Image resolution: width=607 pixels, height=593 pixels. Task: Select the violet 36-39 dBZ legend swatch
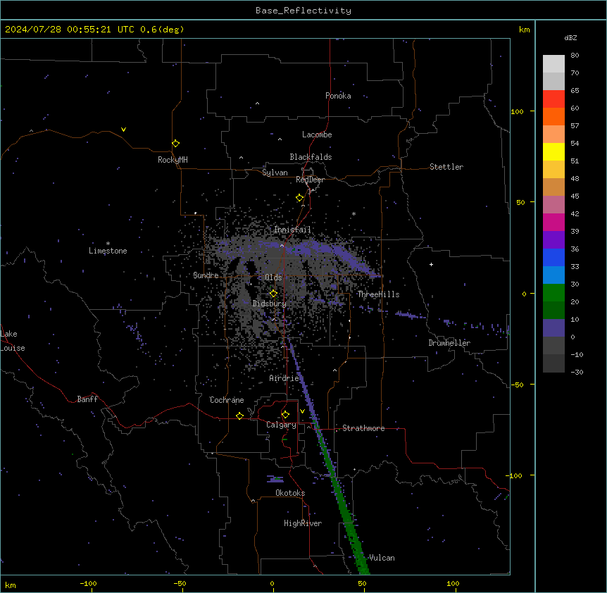click(553, 240)
